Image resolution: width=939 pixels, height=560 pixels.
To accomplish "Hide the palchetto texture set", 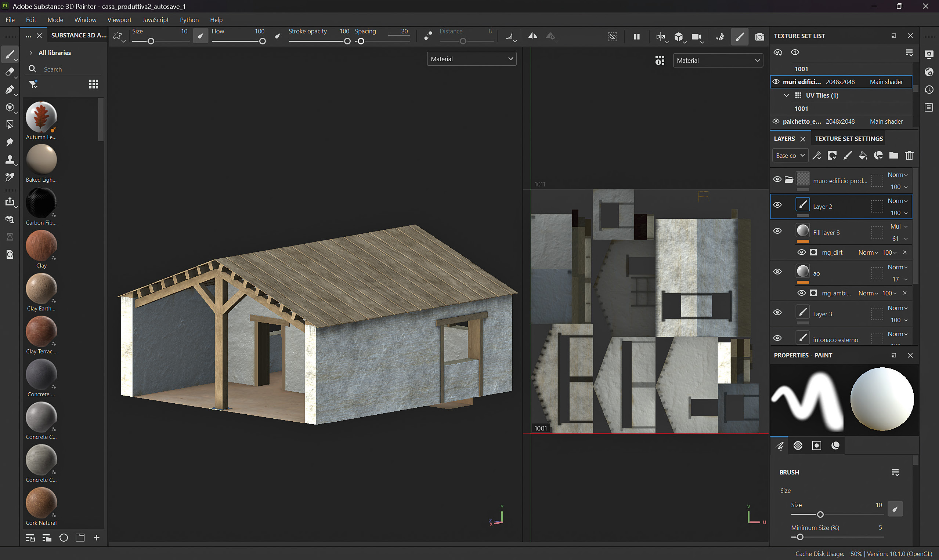I will pos(776,121).
